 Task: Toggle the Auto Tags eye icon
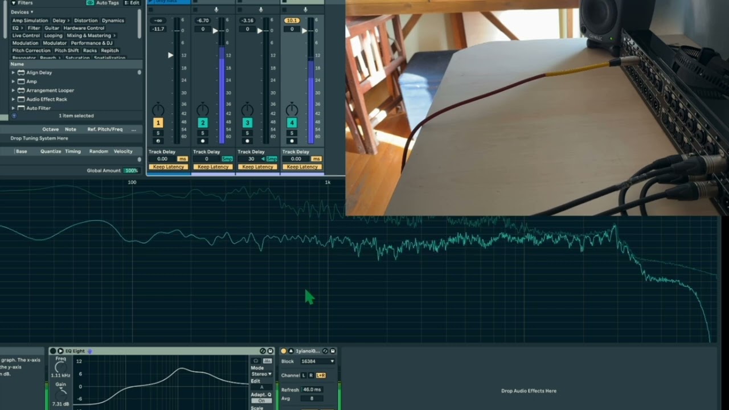coord(90,3)
